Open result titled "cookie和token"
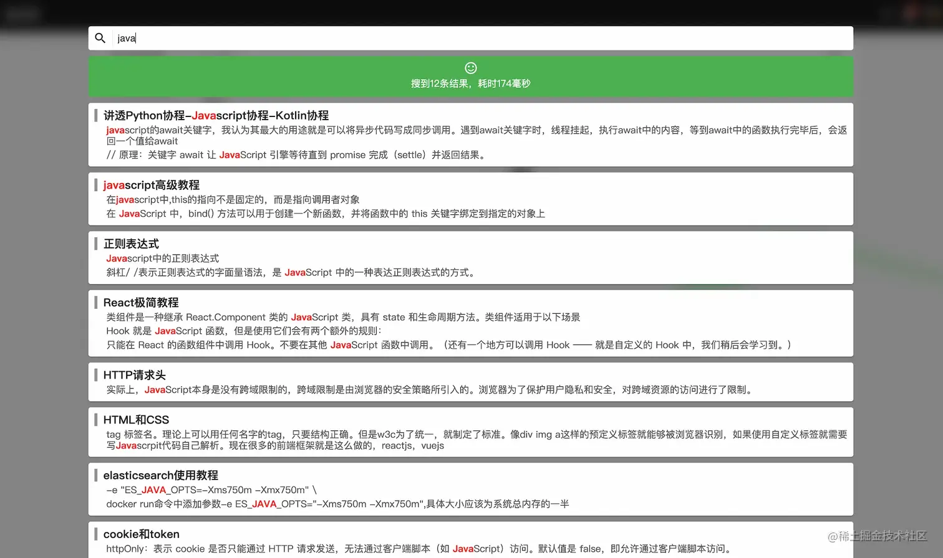The height and width of the screenshot is (558, 943). tap(142, 534)
